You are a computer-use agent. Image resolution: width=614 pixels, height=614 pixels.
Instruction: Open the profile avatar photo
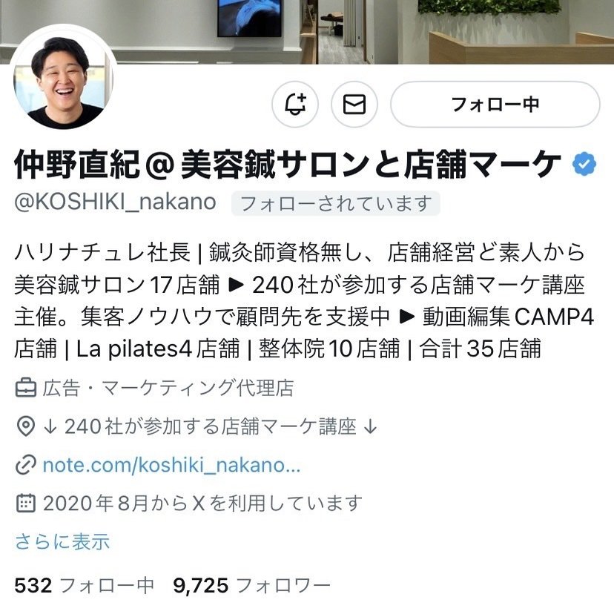[63, 79]
